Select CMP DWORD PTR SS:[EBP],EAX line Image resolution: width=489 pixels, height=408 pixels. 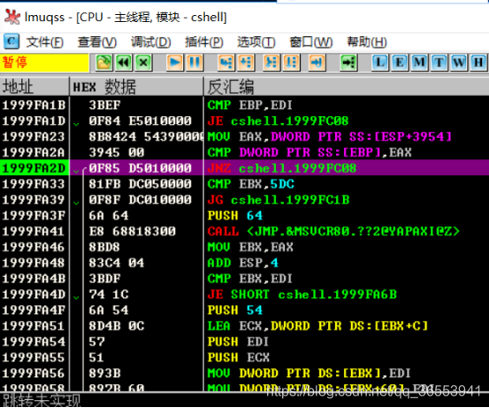click(x=309, y=152)
